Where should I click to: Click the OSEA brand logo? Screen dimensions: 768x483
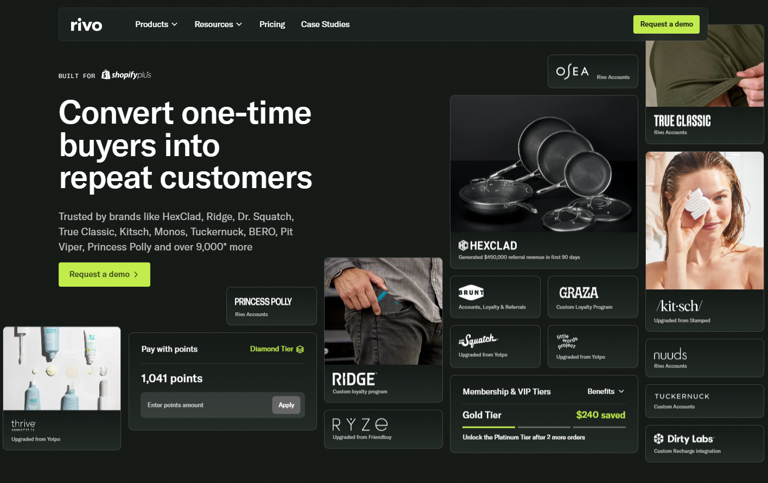(x=572, y=72)
